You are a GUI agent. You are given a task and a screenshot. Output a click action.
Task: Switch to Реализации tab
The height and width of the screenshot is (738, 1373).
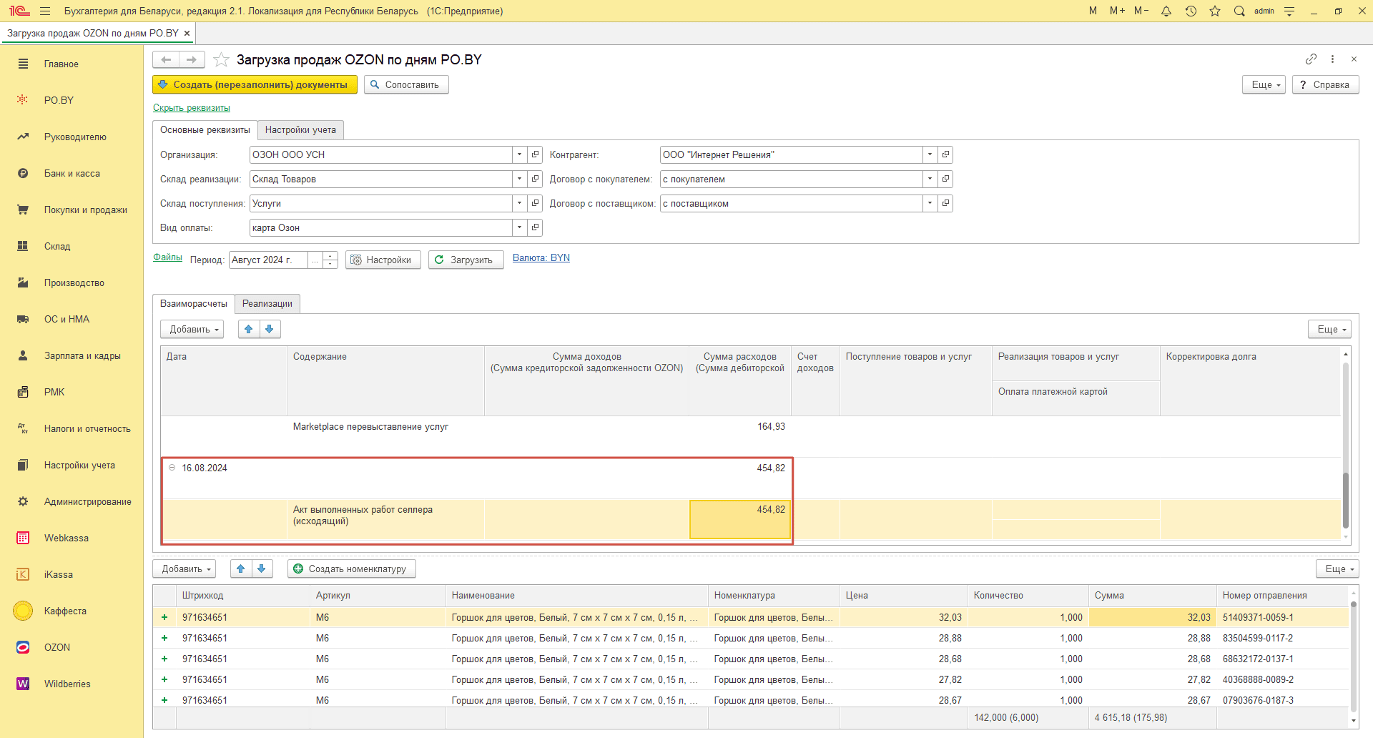pos(267,303)
